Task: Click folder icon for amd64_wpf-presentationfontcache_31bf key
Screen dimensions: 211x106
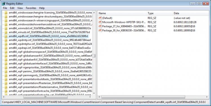Action: (x=6, y=91)
